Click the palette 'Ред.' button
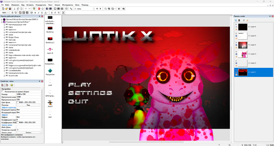274x146 pixels. (x=29, y=105)
